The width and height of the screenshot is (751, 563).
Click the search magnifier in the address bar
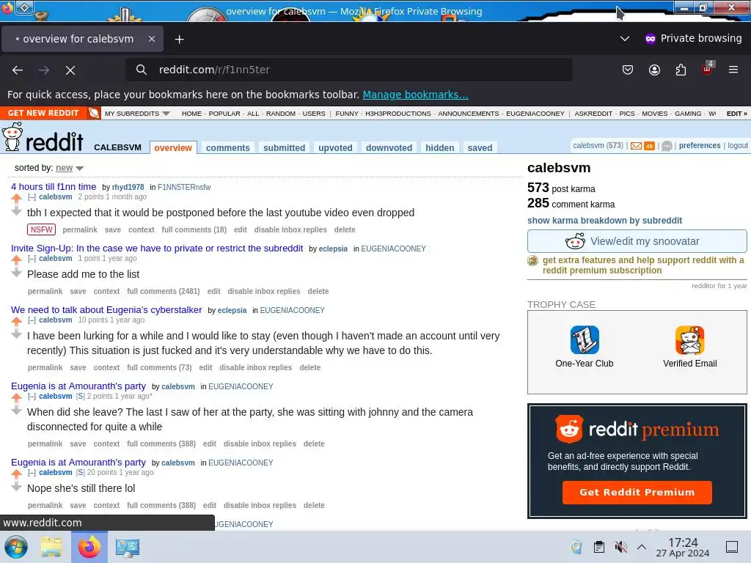(141, 70)
